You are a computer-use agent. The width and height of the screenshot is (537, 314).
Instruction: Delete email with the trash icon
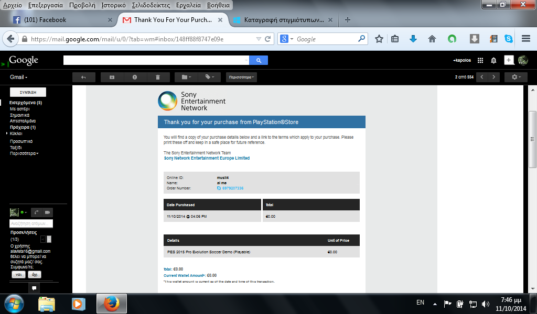tap(158, 77)
